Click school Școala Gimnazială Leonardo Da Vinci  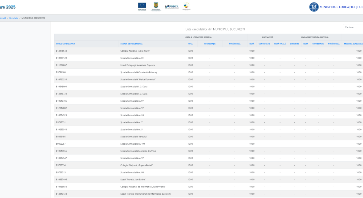point(138,151)
